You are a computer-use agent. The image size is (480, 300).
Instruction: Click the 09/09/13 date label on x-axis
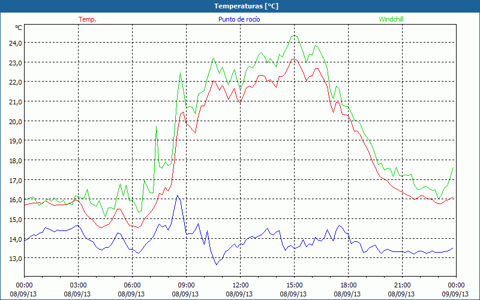click(x=456, y=294)
